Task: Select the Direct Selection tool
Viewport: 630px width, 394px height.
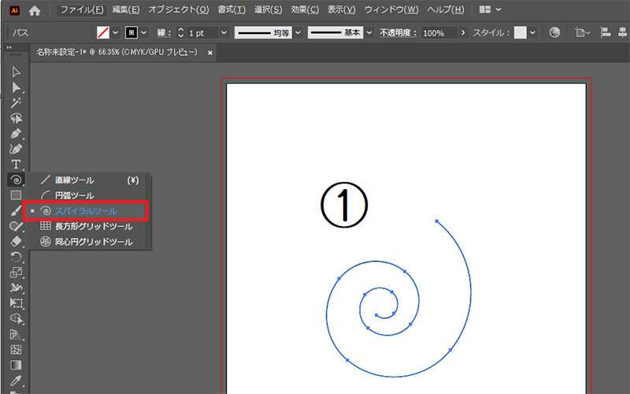Action: [x=16, y=87]
